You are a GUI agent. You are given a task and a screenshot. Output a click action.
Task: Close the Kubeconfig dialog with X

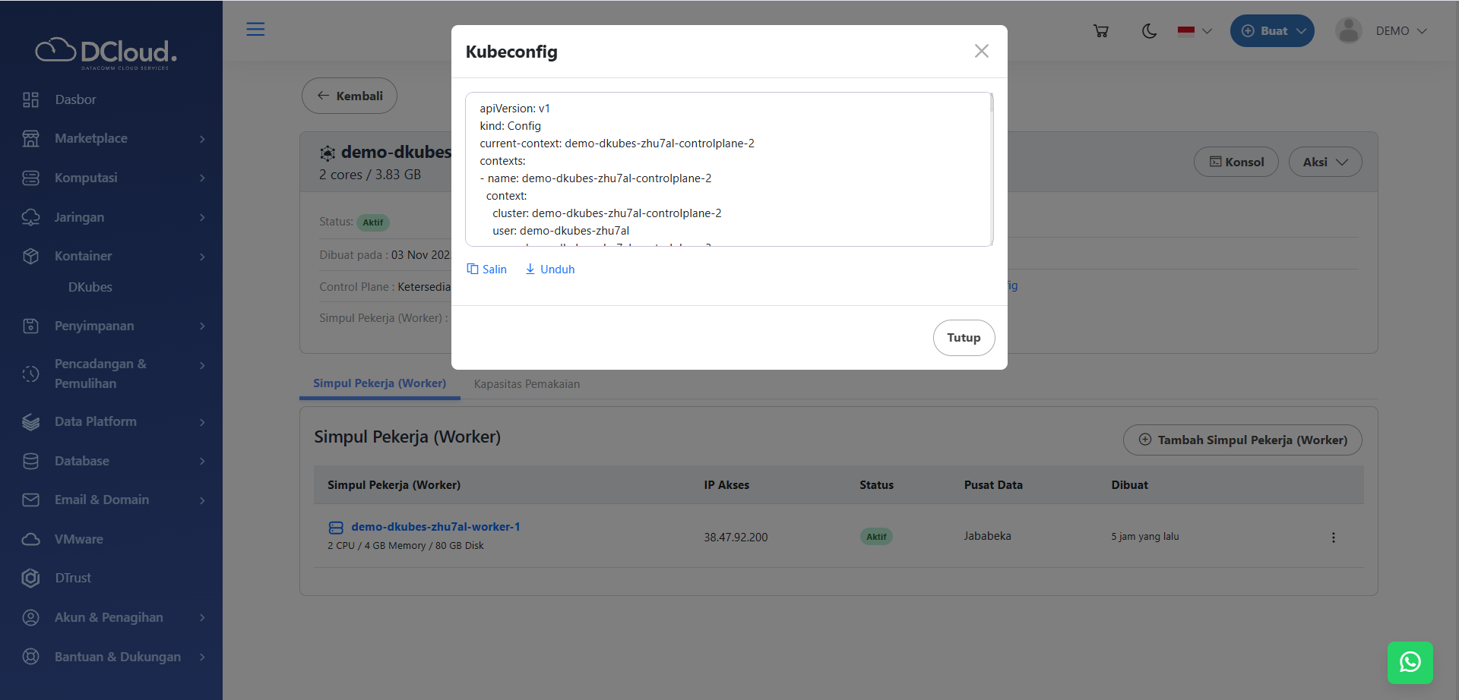click(981, 51)
